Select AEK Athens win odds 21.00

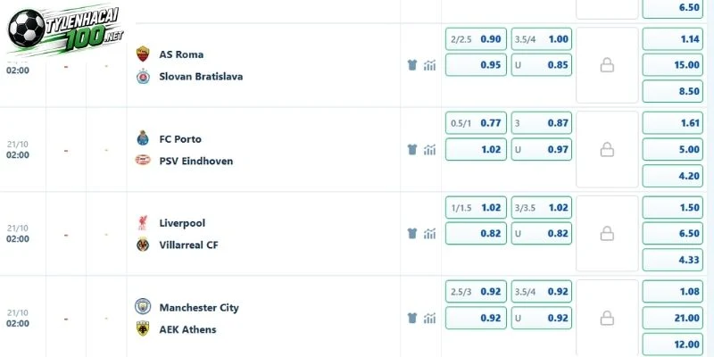coord(673,318)
